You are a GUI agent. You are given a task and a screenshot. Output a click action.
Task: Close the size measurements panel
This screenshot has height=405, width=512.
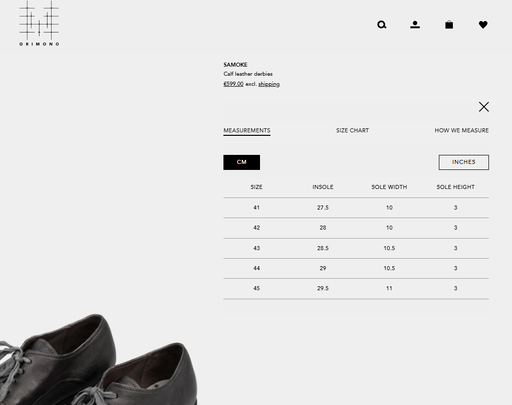483,107
